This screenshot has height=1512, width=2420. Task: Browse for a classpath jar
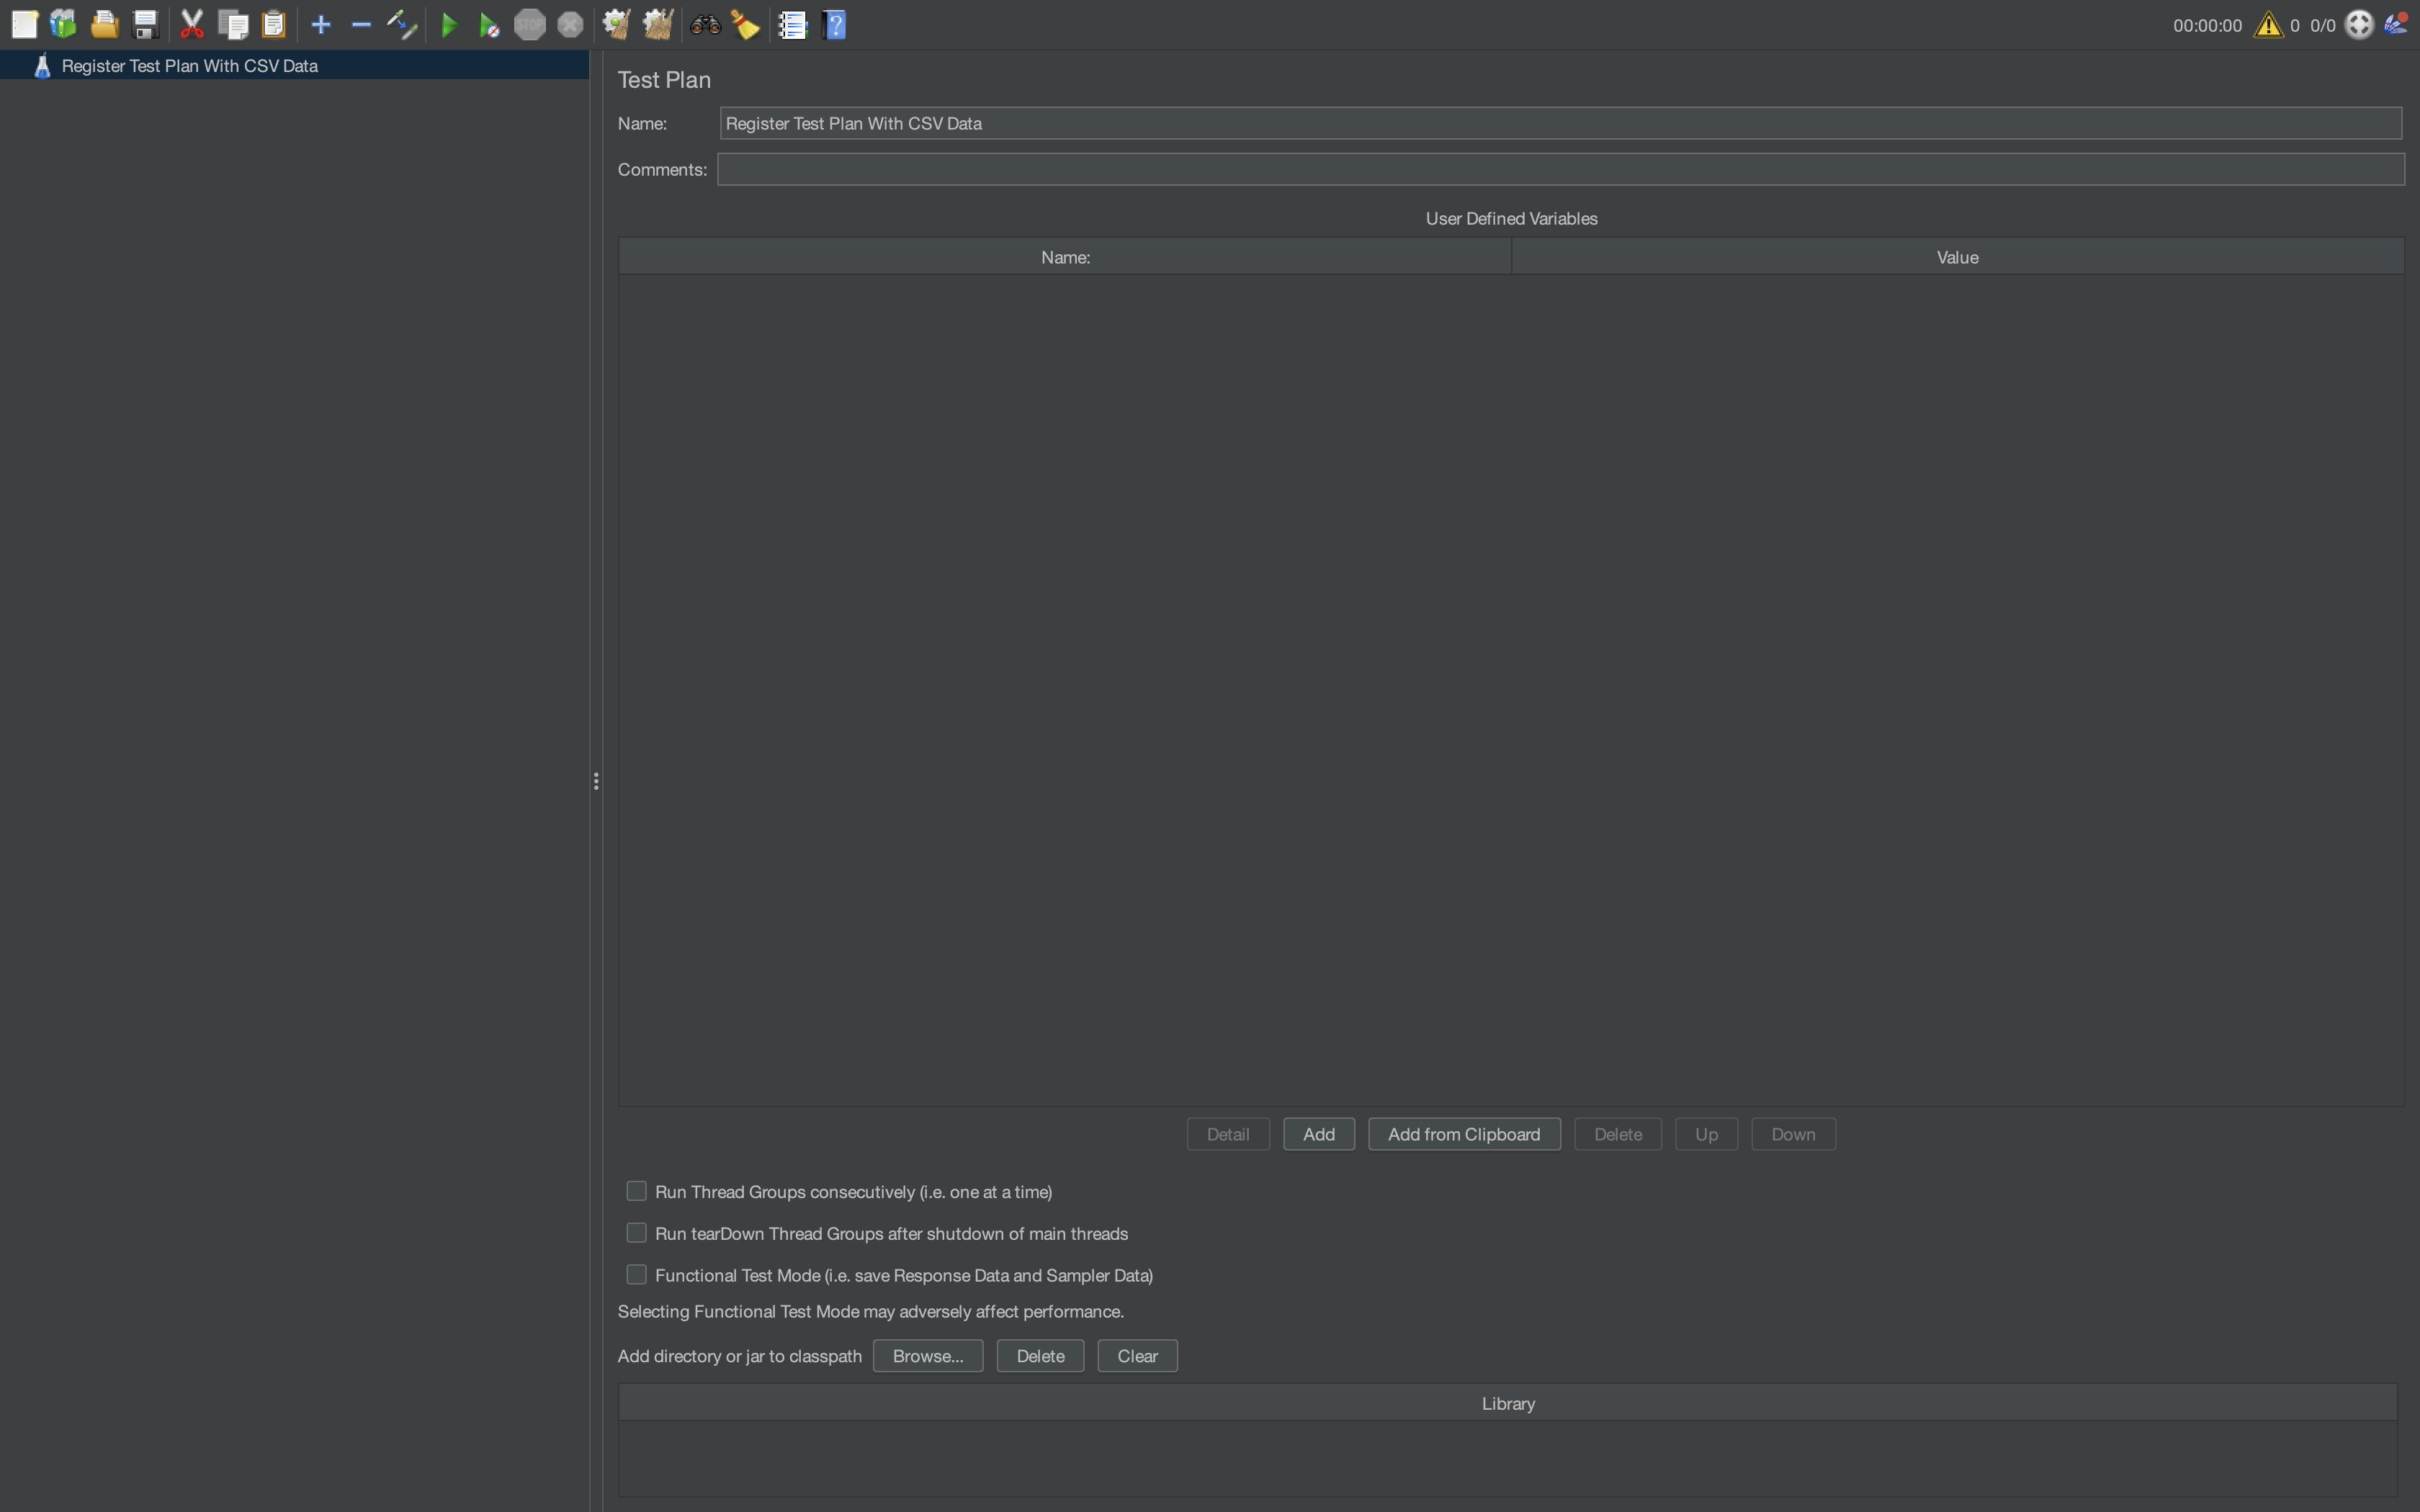coord(927,1356)
